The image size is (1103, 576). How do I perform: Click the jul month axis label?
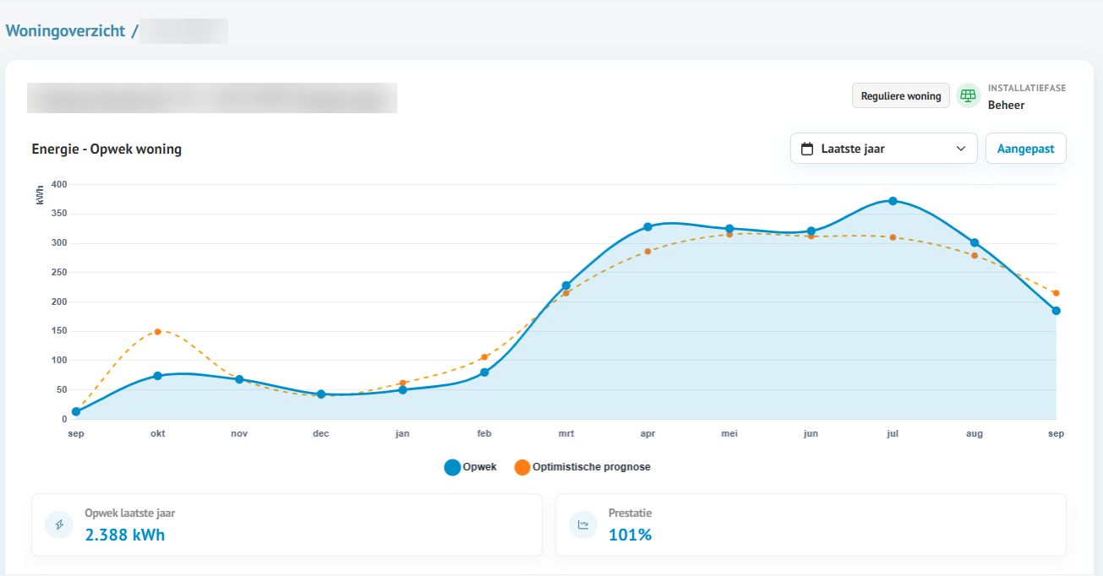click(x=893, y=434)
